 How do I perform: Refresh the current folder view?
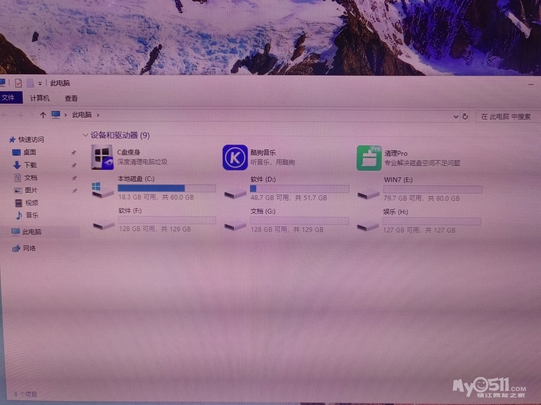click(465, 116)
